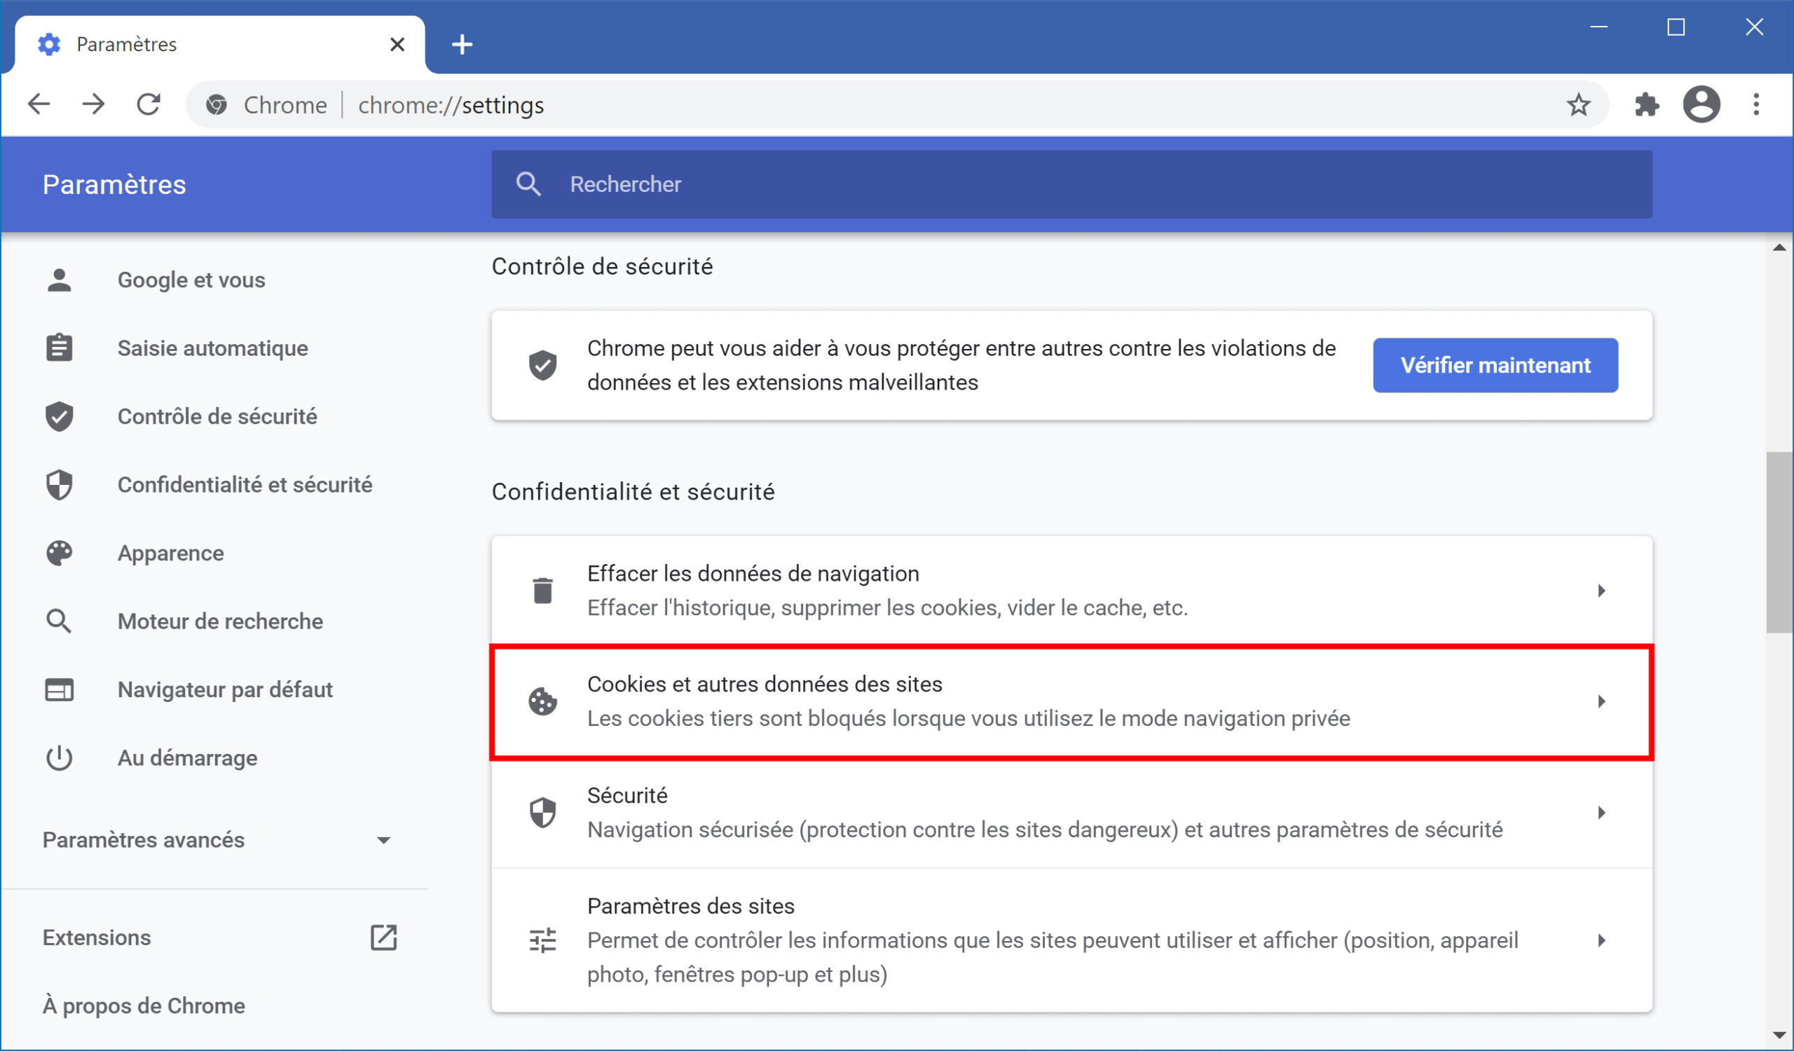Click the magnifier icon in the Rechercher bar
This screenshot has height=1051, width=1794.
(528, 184)
